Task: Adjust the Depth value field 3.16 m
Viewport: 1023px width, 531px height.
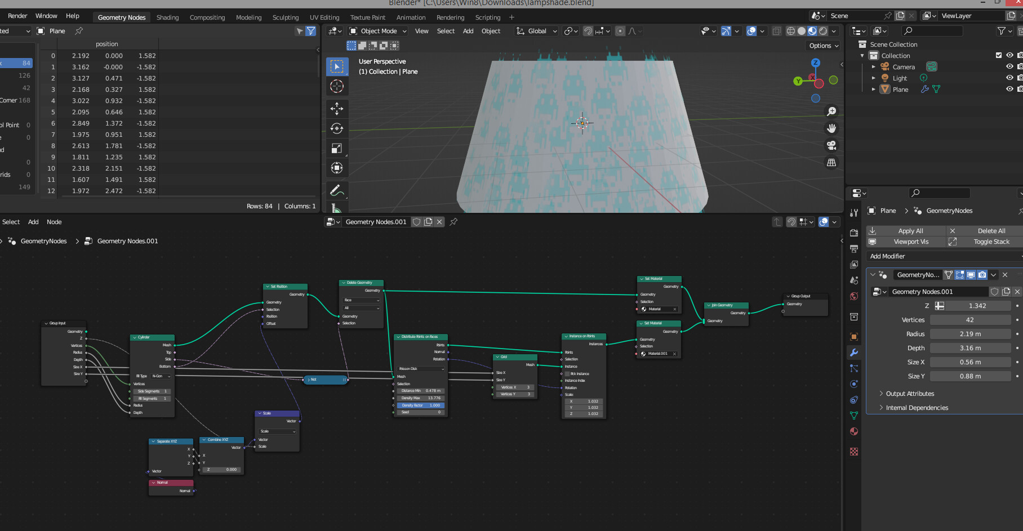Action: [970, 348]
